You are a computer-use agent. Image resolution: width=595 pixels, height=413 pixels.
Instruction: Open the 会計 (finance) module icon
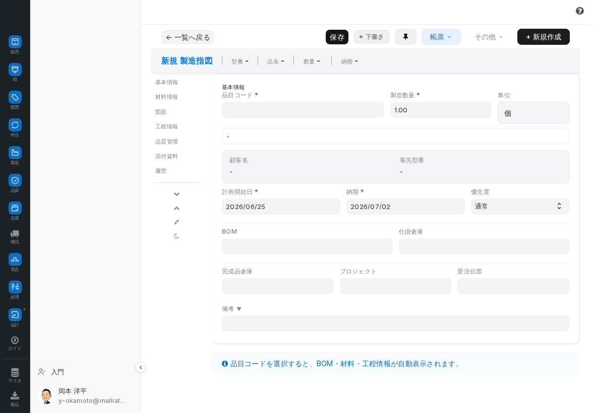15,314
